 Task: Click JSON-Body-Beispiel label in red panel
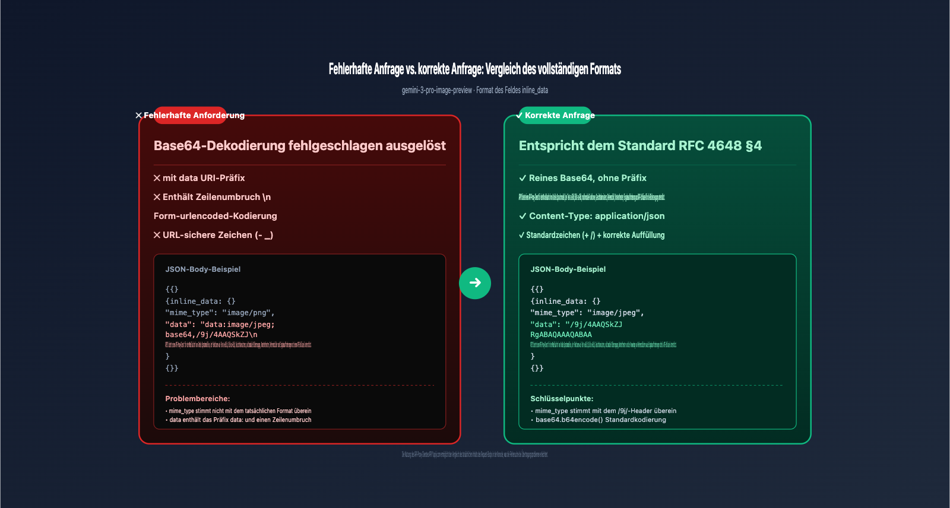(203, 269)
